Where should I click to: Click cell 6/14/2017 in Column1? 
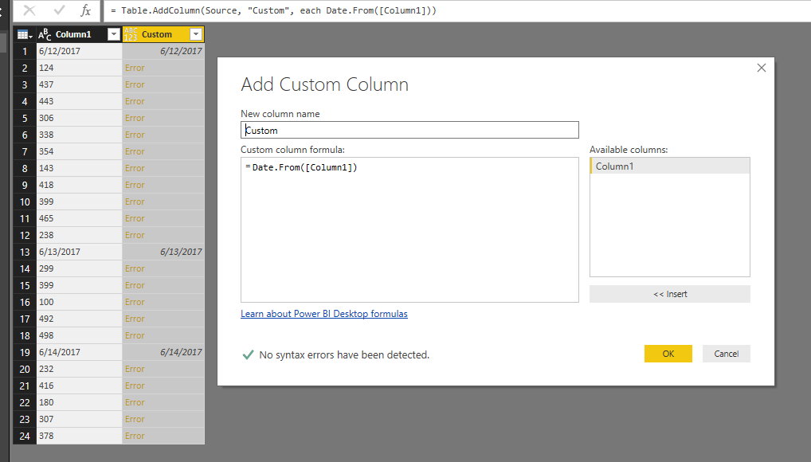[79, 352]
